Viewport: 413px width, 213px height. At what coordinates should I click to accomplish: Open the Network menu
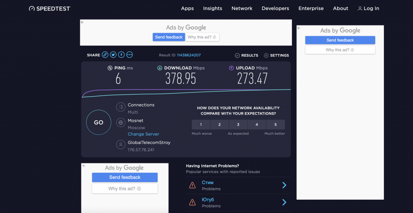[x=242, y=8]
